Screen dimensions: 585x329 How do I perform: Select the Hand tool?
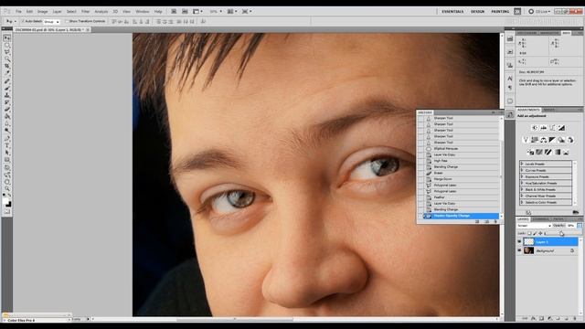click(6, 182)
